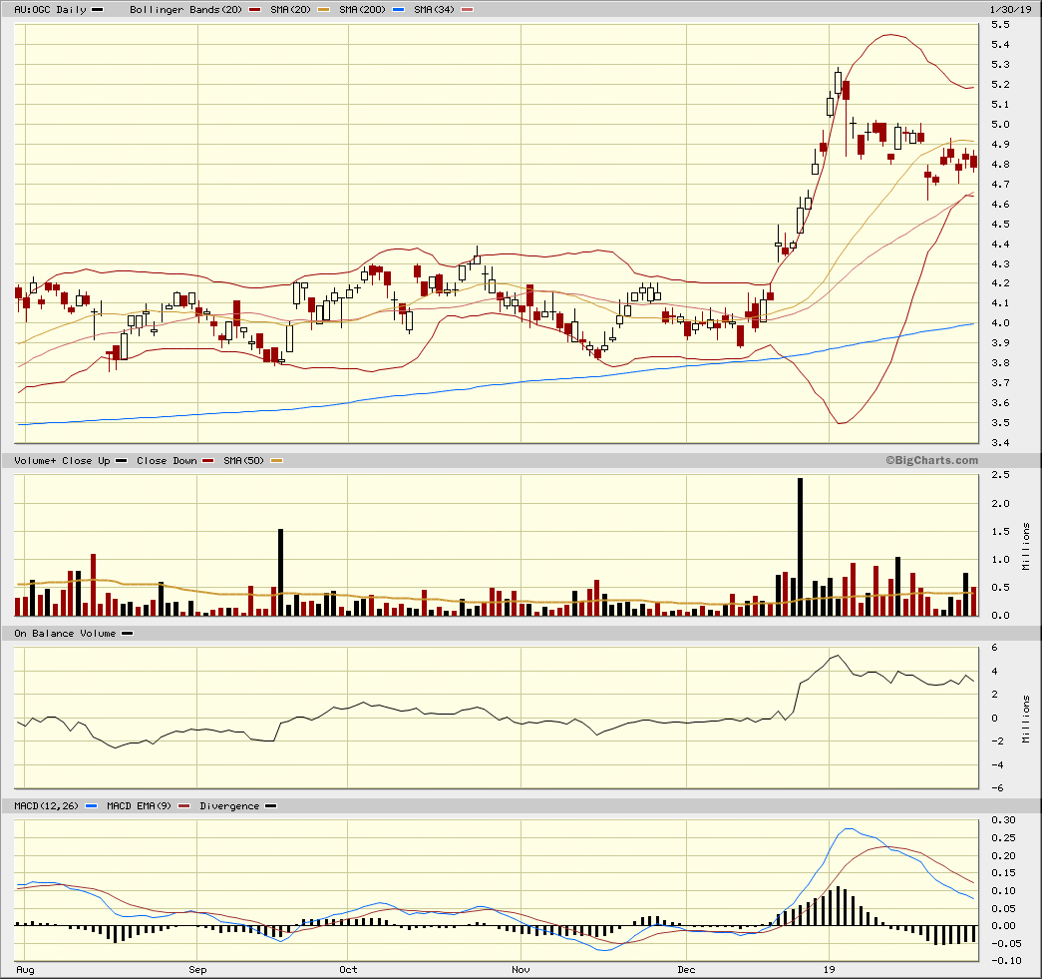Click the black Divergence legend swatch
The height and width of the screenshot is (979, 1042).
tap(271, 805)
